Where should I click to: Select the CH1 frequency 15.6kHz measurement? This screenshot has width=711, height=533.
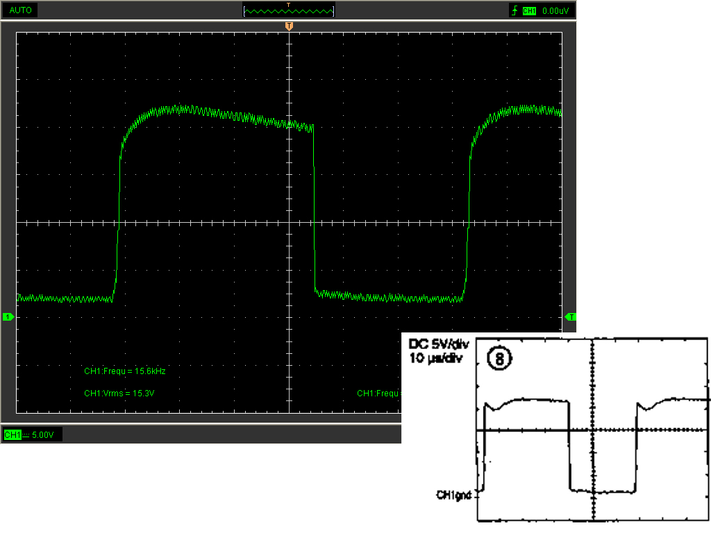[125, 371]
